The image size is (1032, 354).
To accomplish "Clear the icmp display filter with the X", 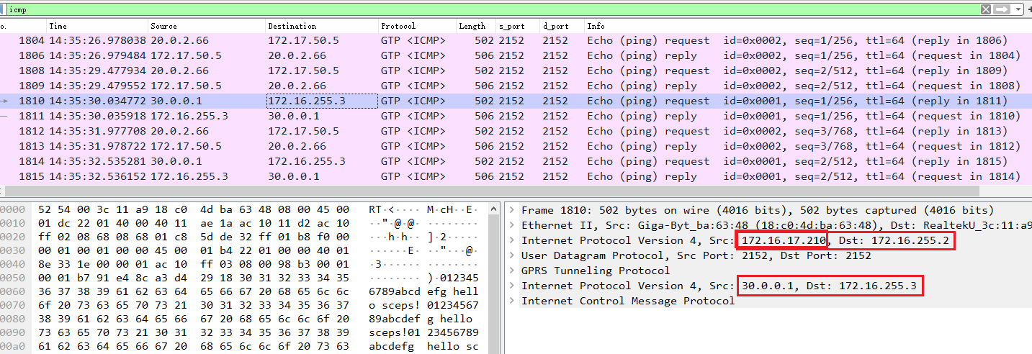I will (986, 9).
